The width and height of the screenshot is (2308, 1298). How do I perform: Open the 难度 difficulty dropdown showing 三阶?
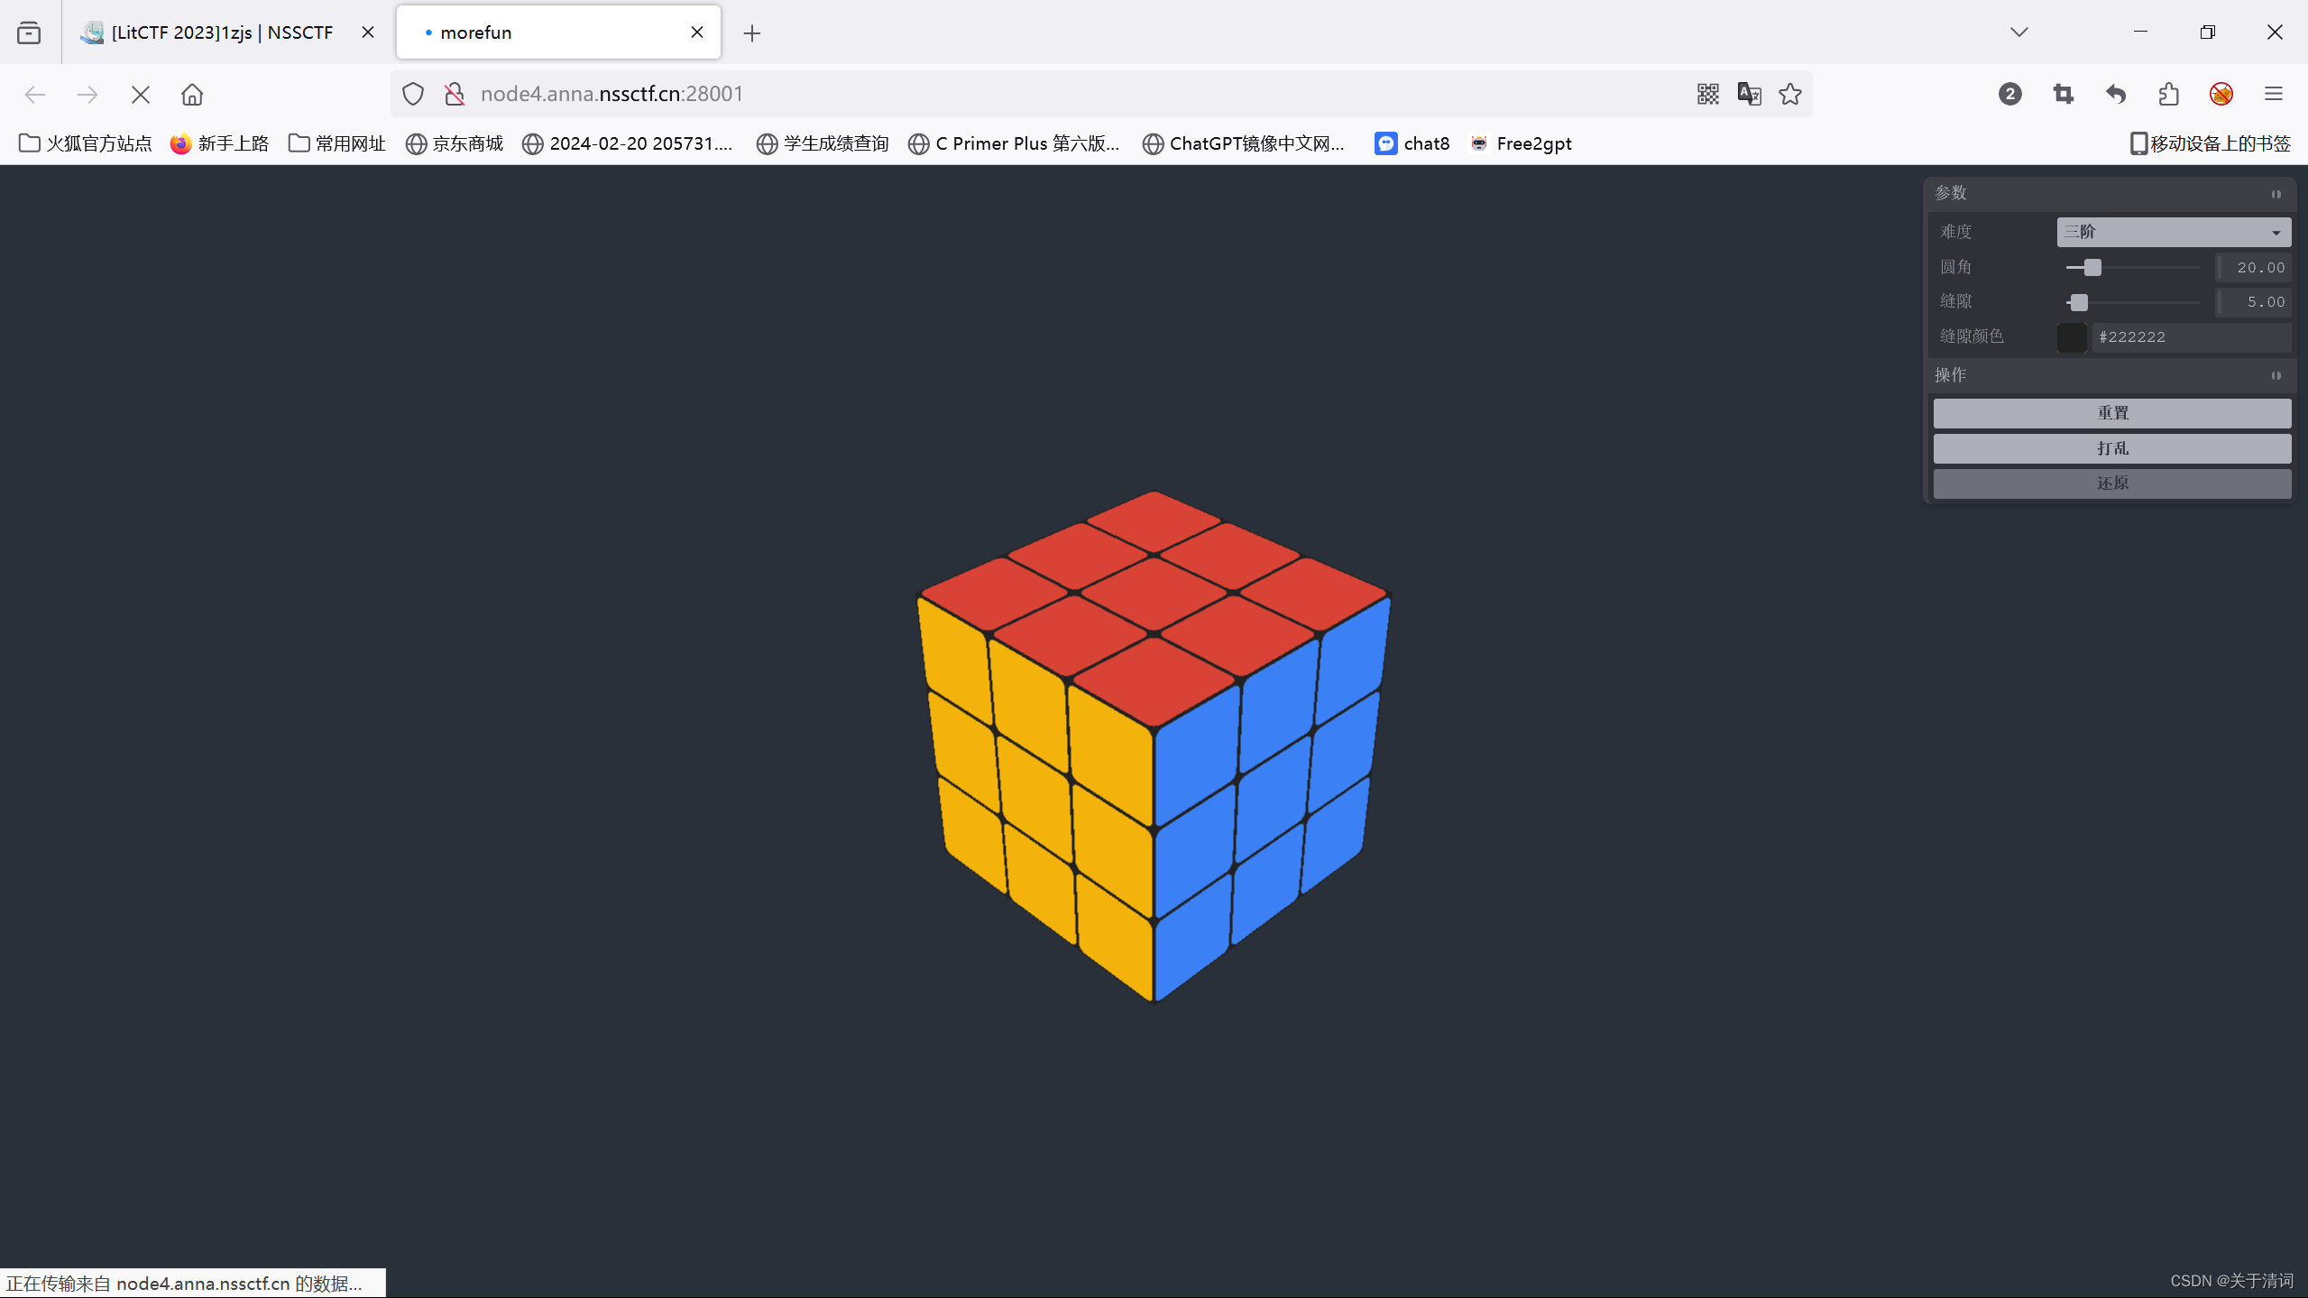pyautogui.click(x=2173, y=232)
